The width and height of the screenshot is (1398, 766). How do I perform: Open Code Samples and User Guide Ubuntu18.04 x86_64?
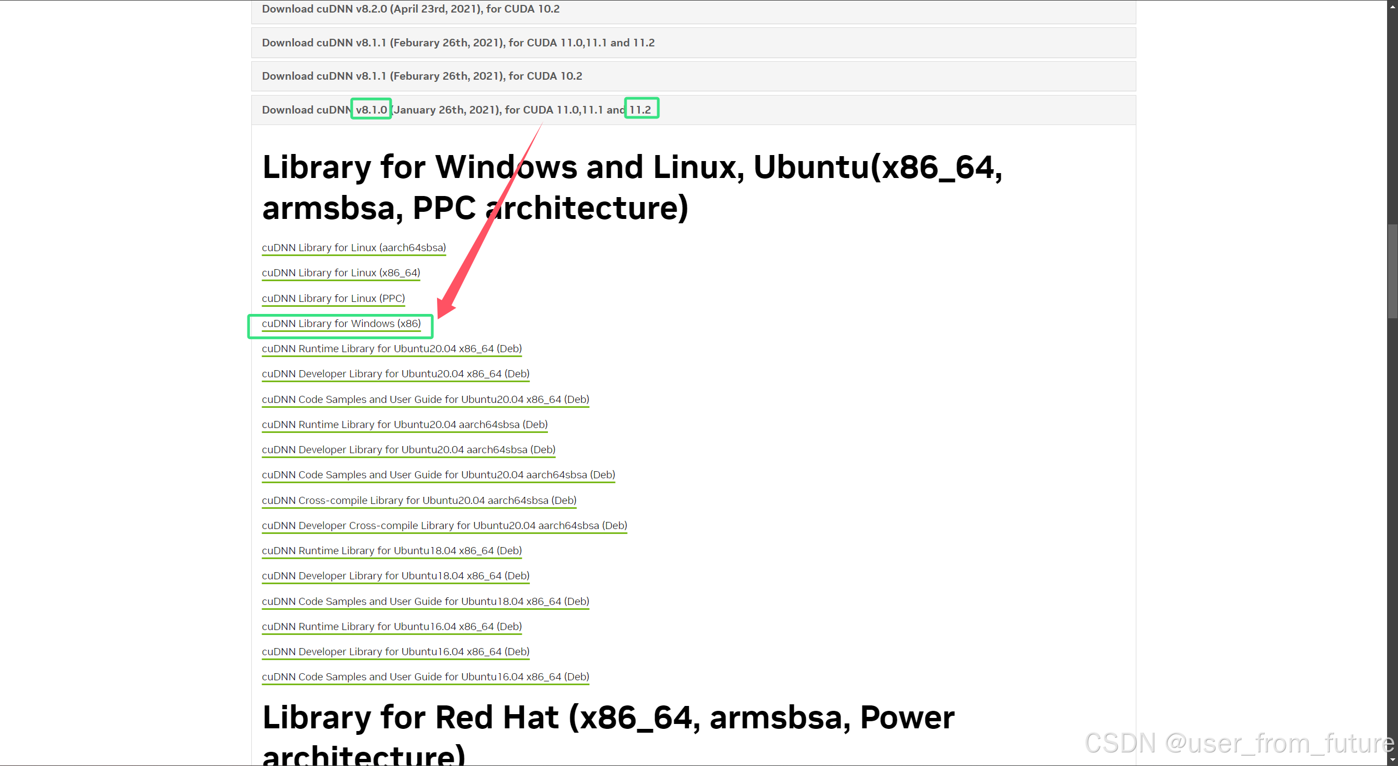click(x=426, y=602)
